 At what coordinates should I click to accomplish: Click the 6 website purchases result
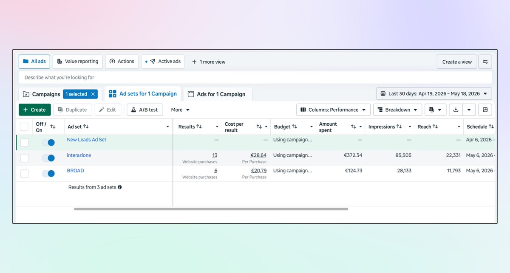215,171
